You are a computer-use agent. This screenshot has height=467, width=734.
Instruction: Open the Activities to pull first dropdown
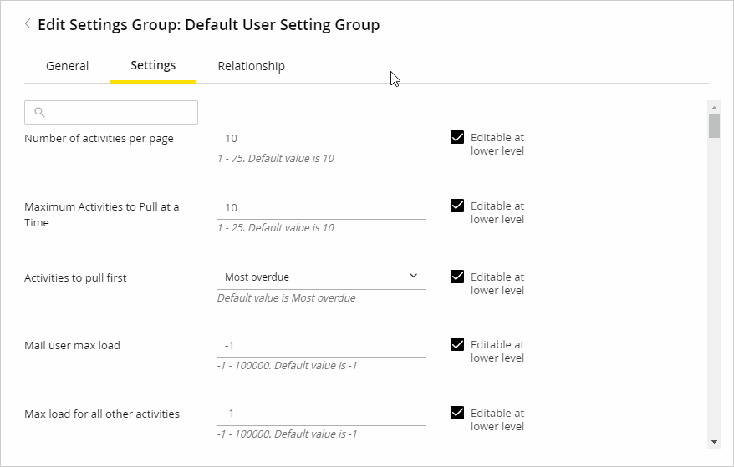[x=321, y=277]
